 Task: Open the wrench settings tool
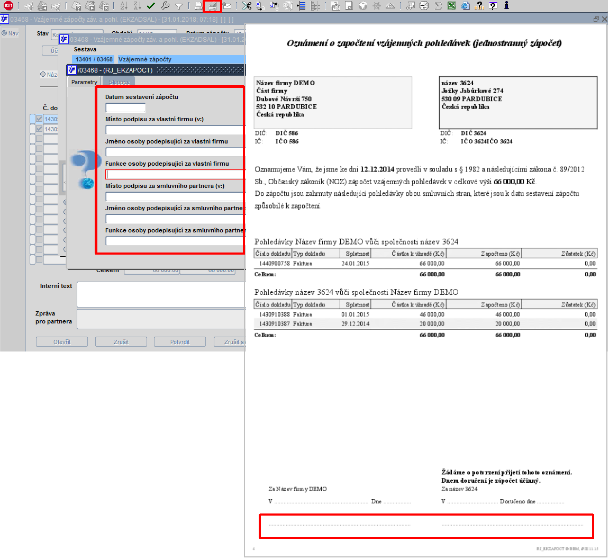pos(165,6)
